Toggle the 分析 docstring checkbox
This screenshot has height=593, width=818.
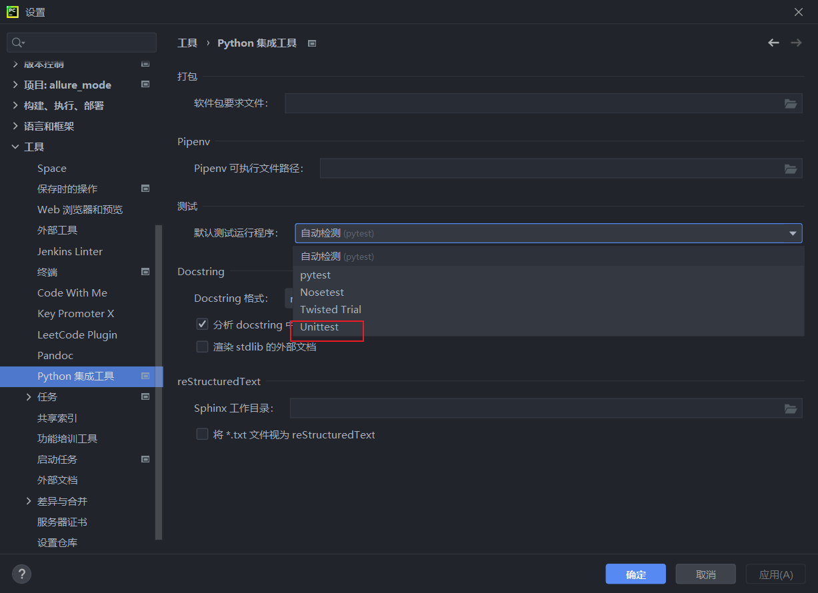202,324
